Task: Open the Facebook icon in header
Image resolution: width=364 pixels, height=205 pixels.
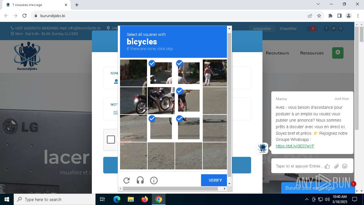Action: [x=326, y=28]
